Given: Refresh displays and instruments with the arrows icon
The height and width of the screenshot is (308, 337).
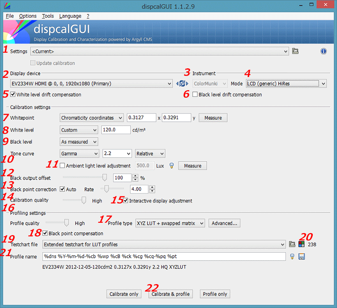Looking at the screenshot, I should pos(182,84).
